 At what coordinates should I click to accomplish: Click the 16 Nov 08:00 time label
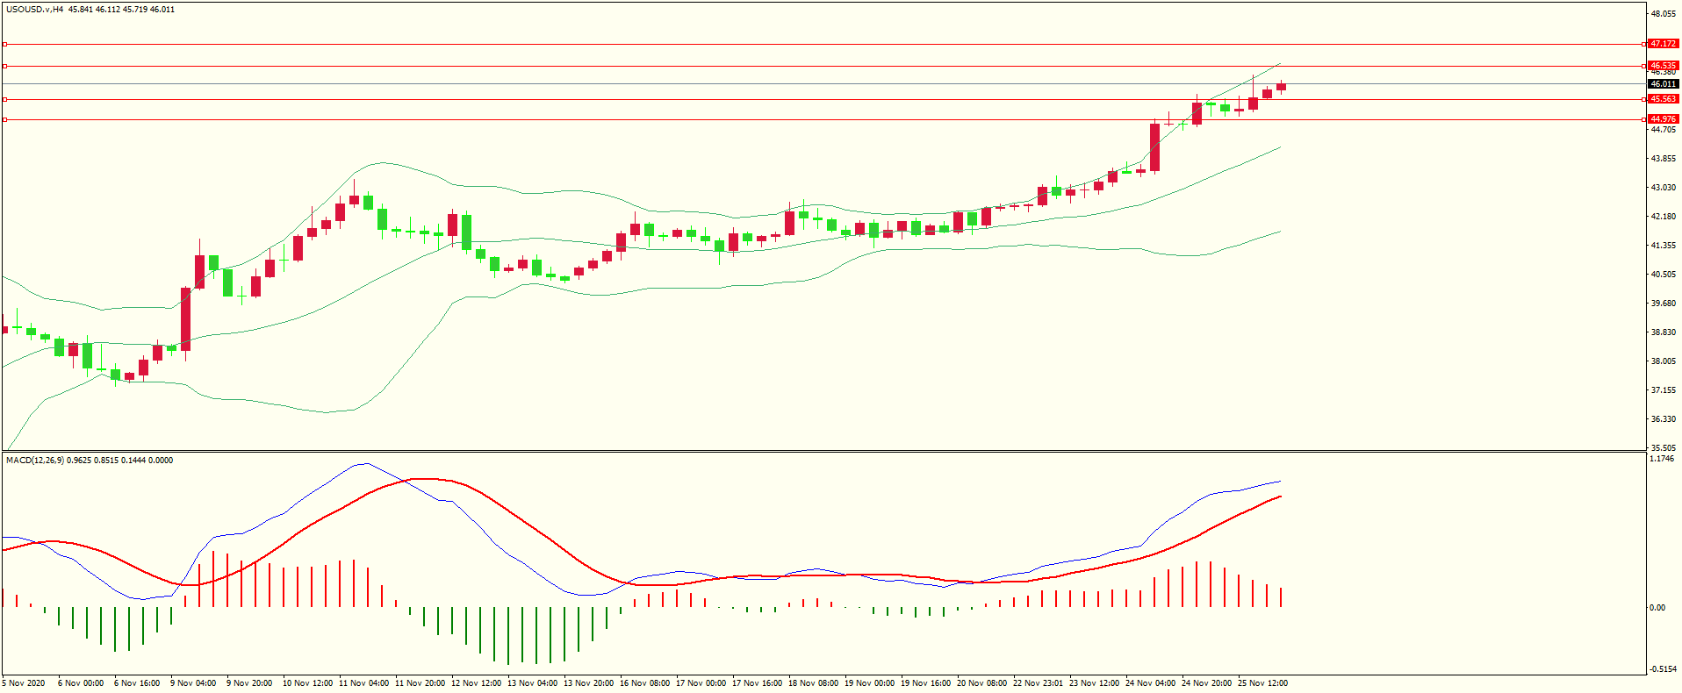pyautogui.click(x=644, y=683)
